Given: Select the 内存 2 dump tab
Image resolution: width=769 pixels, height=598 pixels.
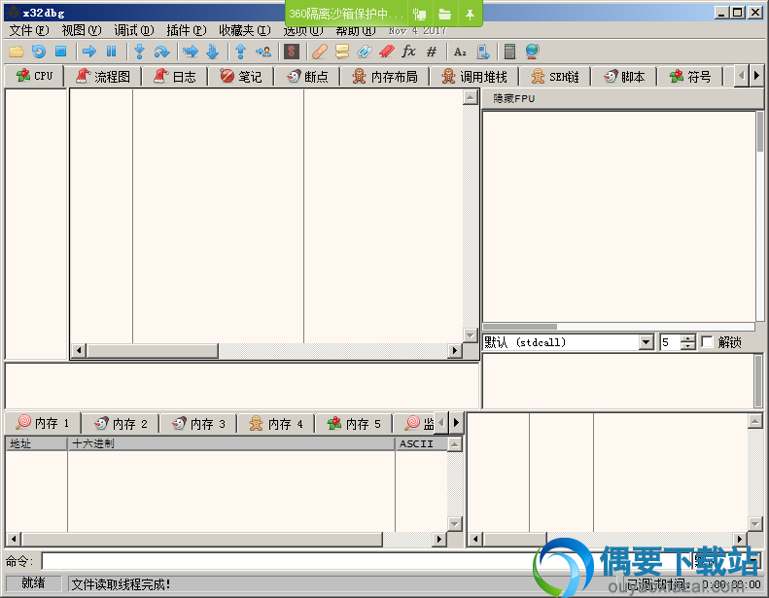Looking at the screenshot, I should pyautogui.click(x=121, y=423).
